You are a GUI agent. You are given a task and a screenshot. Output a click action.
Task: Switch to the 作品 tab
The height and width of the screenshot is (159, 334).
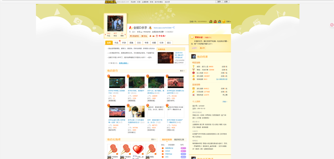point(116,43)
